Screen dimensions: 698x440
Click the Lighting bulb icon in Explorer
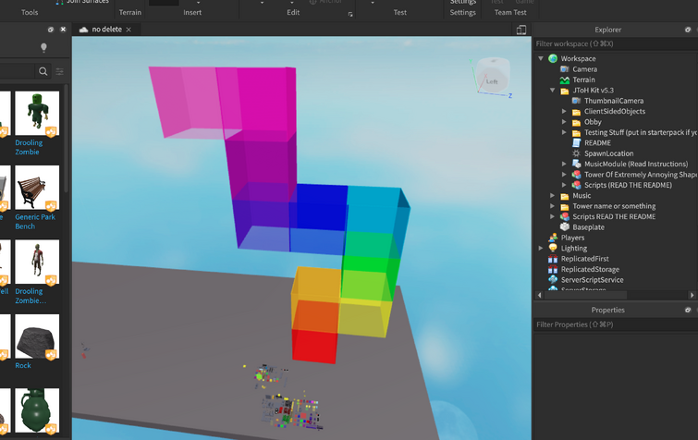point(553,248)
